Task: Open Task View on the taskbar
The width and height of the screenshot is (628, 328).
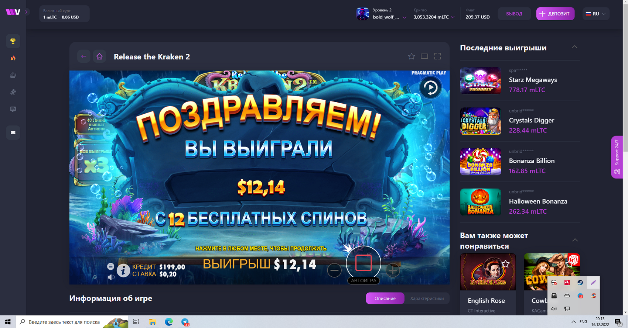Action: [x=136, y=322]
